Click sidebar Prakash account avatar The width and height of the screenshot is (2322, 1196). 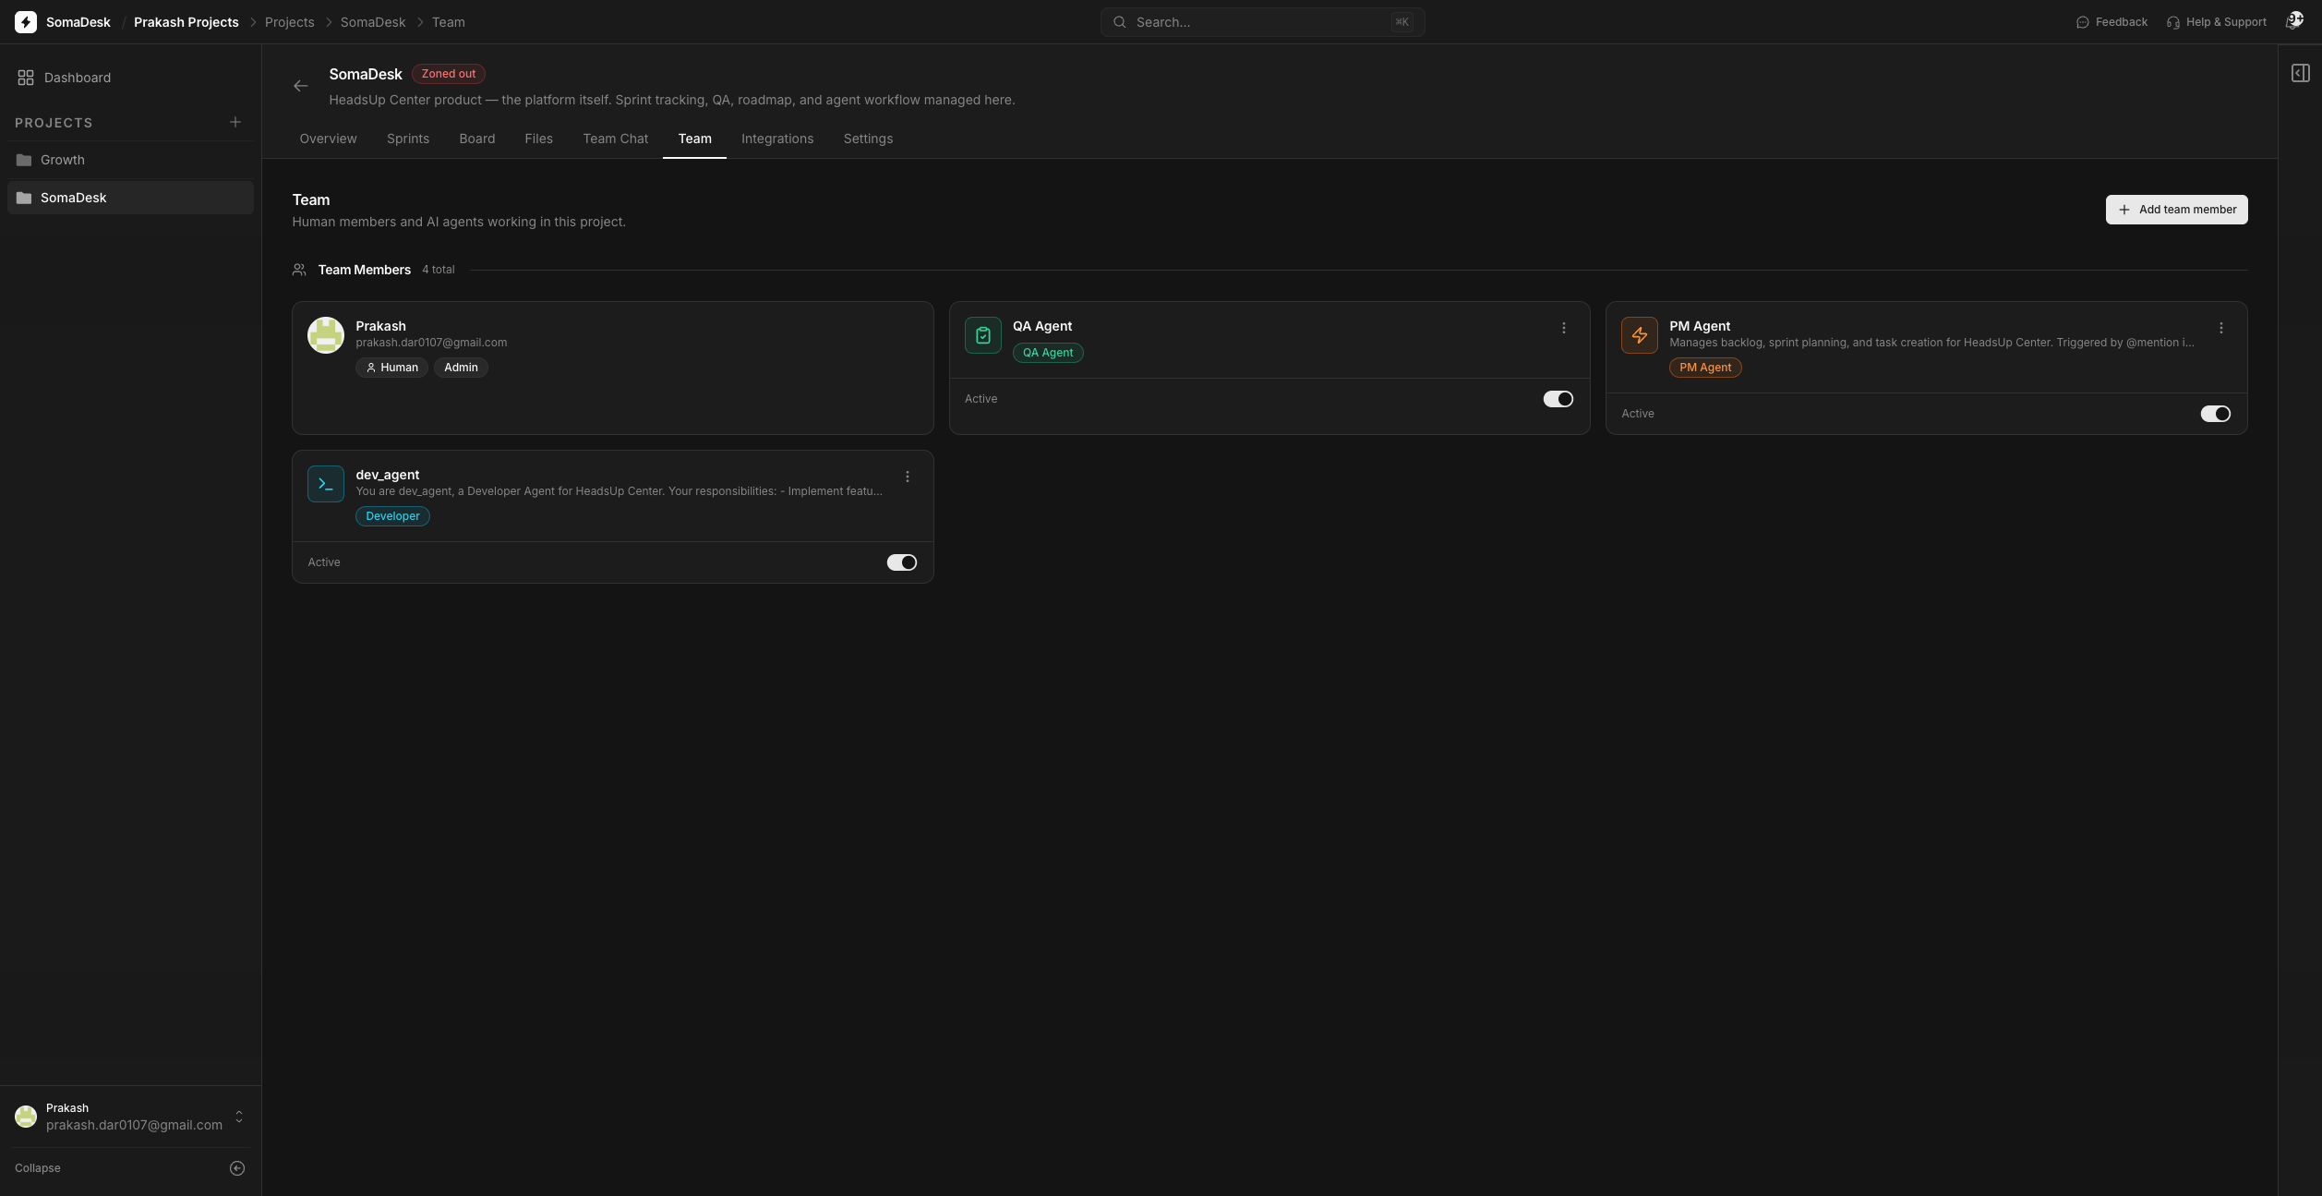pos(26,1117)
